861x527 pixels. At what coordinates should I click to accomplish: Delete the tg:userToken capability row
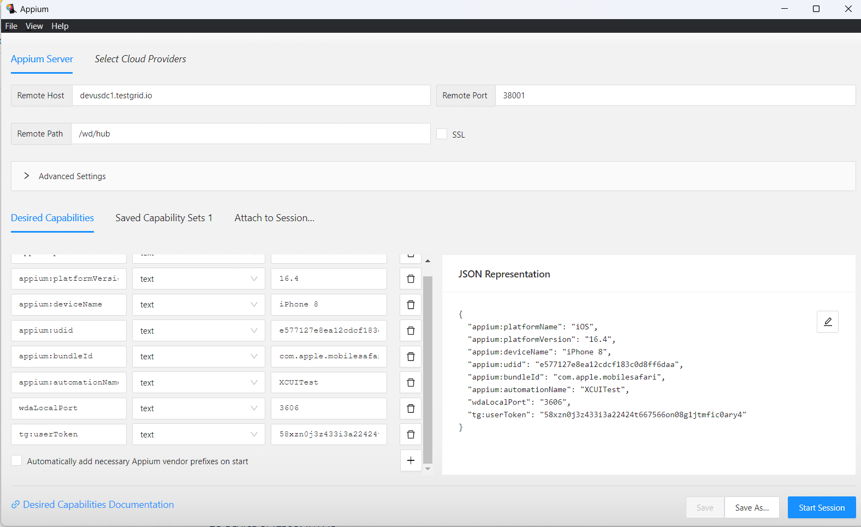tap(411, 434)
